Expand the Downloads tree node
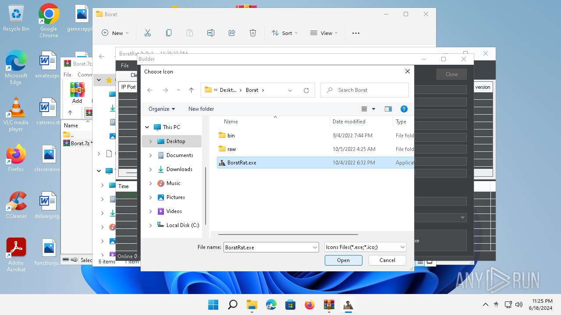The image size is (561, 315). (150, 169)
